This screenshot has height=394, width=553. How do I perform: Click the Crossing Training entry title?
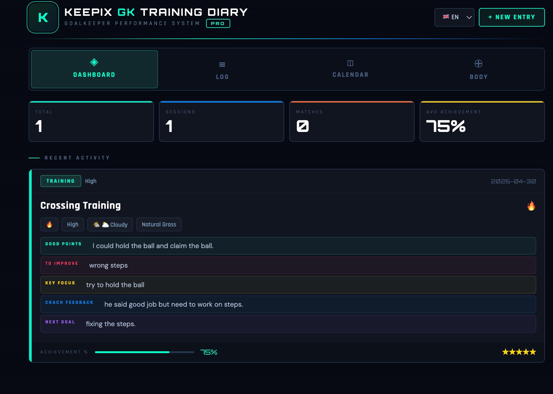click(81, 205)
